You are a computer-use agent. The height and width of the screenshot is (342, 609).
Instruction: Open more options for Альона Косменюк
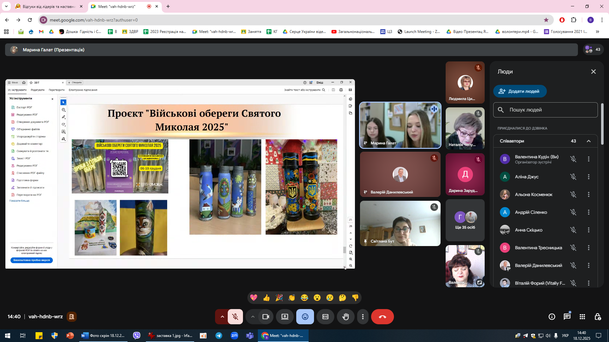[589, 194]
